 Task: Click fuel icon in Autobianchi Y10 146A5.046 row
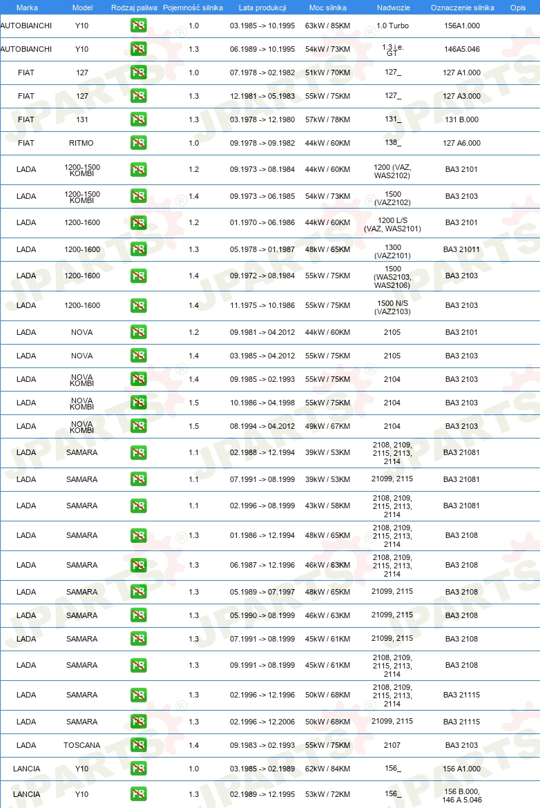pyautogui.click(x=139, y=49)
